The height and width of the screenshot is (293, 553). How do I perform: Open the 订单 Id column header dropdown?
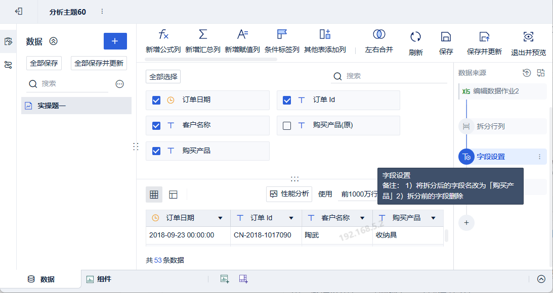click(x=291, y=218)
